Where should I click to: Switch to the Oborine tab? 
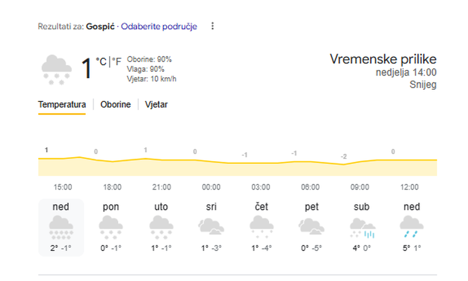[x=115, y=105]
